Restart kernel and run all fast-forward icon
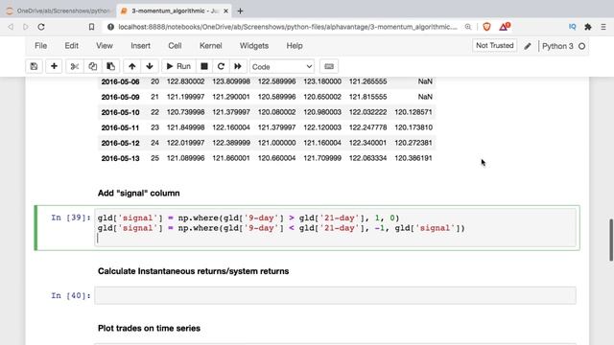Screen dimensions: 614x345 pyautogui.click(x=238, y=66)
